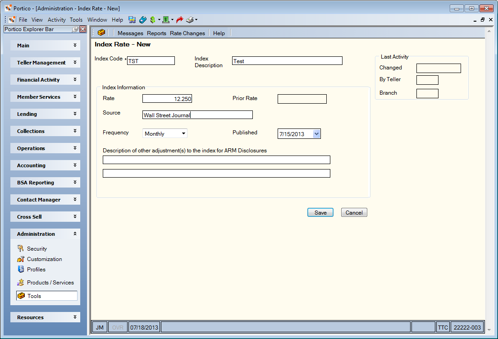Image resolution: width=498 pixels, height=339 pixels.
Task: Open the Activity menu
Action: [56, 20]
